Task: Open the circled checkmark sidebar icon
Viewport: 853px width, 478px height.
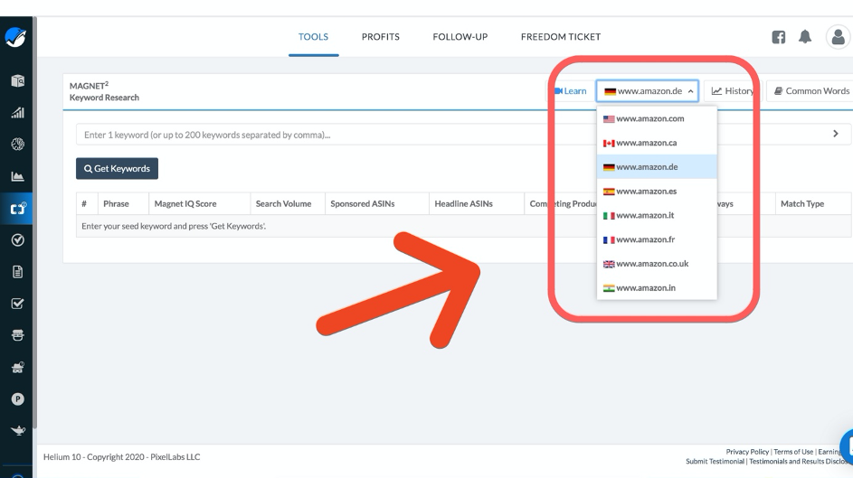Action: pyautogui.click(x=17, y=240)
